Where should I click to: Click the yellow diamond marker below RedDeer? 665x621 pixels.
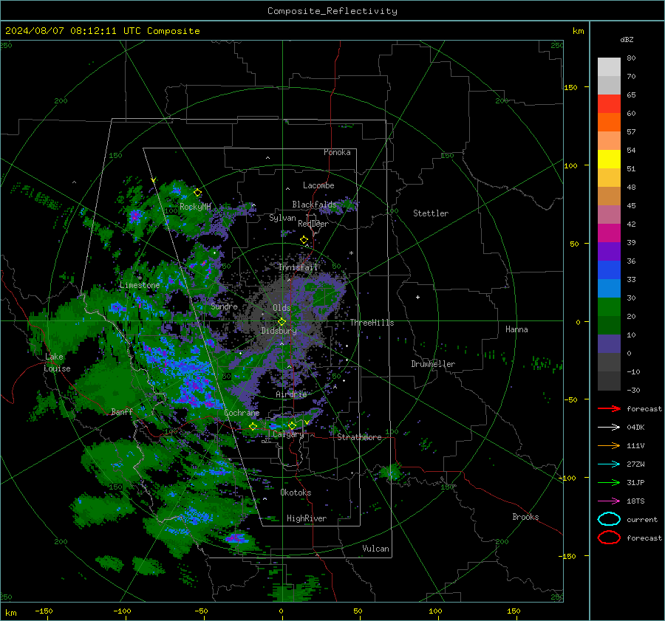[304, 240]
